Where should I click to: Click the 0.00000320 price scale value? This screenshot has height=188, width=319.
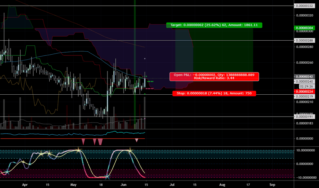click(x=305, y=15)
